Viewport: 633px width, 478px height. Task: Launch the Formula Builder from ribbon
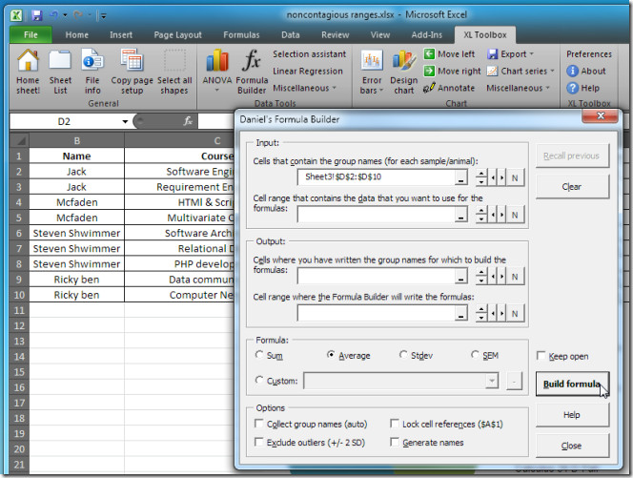point(252,72)
